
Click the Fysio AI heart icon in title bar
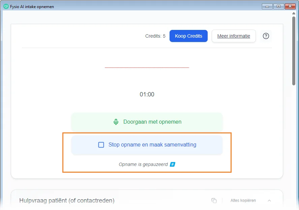[x=6, y=6]
